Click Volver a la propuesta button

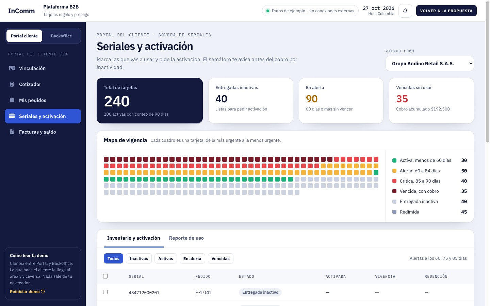click(x=446, y=11)
